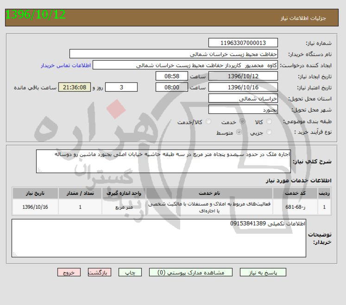
Task: Click the تعداد / مقدار column header
Action: 80,193
